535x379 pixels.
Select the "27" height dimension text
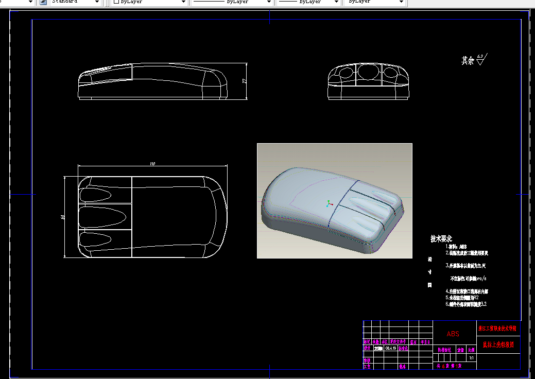(x=244, y=81)
